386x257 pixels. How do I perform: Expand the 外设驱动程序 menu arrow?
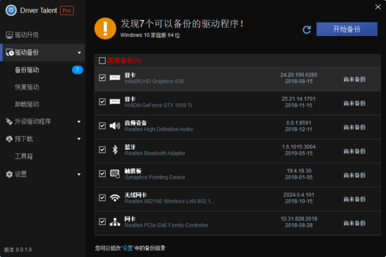(79, 121)
